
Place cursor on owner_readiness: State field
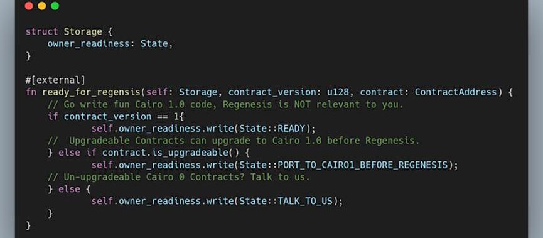tap(110, 44)
